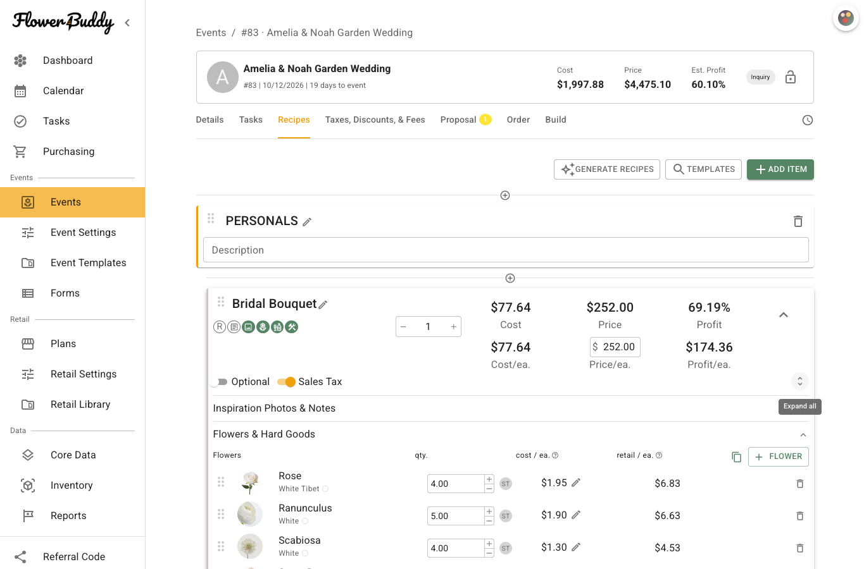Toggle the Optional switch on
Image resolution: width=864 pixels, height=569 pixels.
click(x=218, y=382)
